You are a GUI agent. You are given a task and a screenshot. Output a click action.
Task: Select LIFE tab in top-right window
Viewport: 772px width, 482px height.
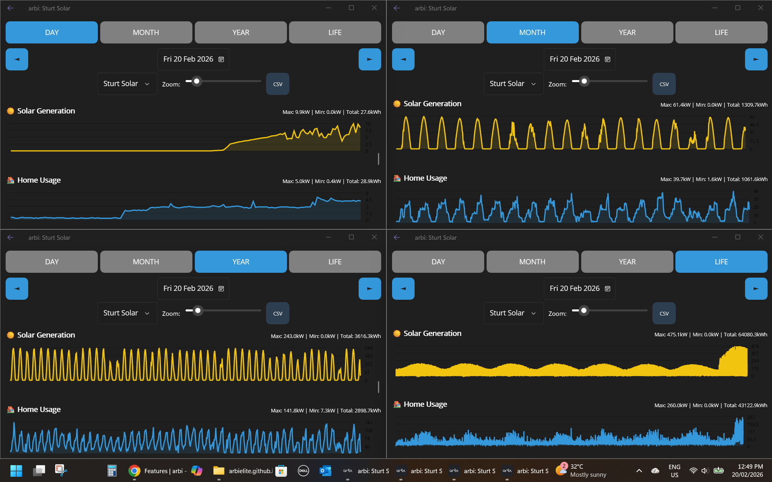click(x=721, y=32)
